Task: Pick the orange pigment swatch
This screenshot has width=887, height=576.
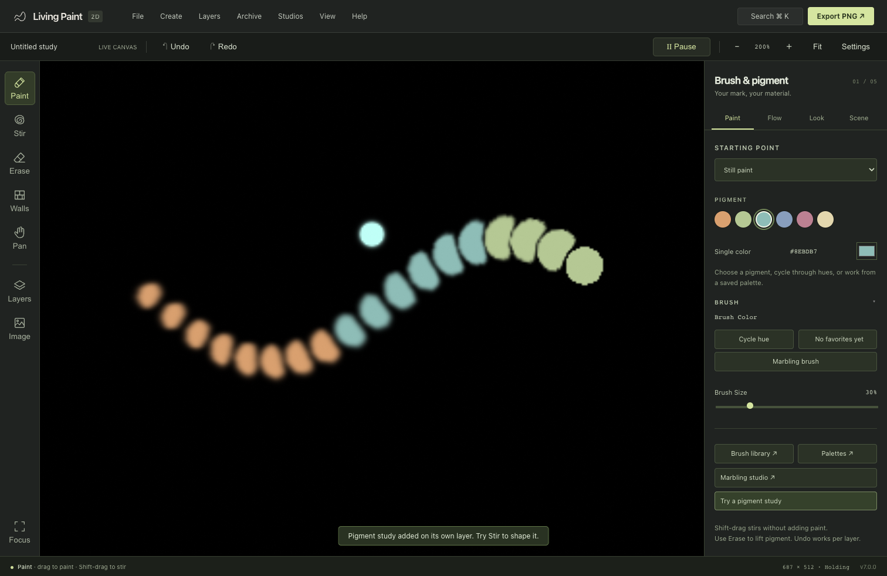Action: tap(723, 219)
